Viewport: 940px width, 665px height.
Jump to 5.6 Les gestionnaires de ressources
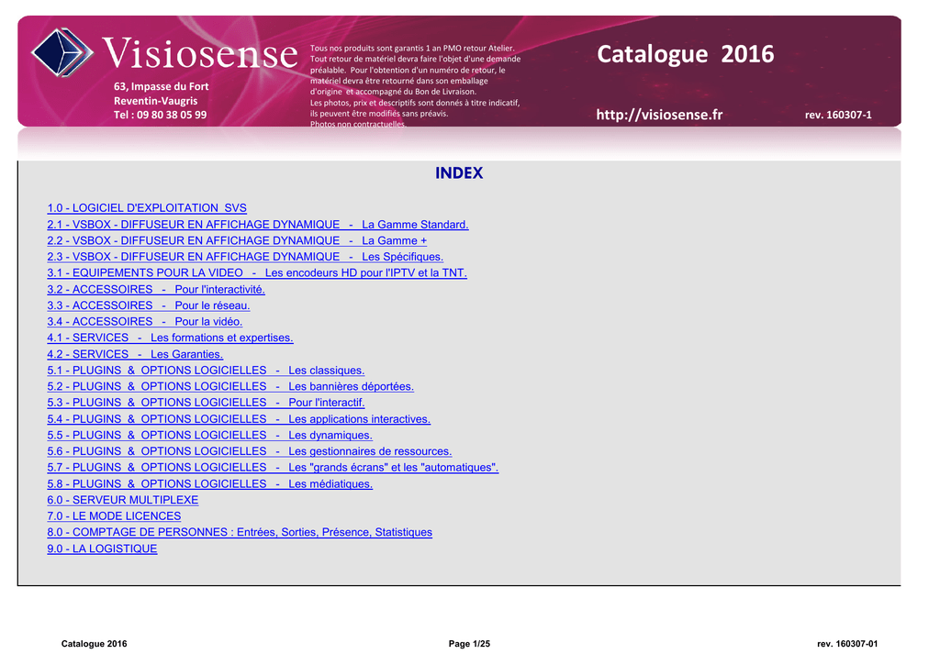[250, 451]
